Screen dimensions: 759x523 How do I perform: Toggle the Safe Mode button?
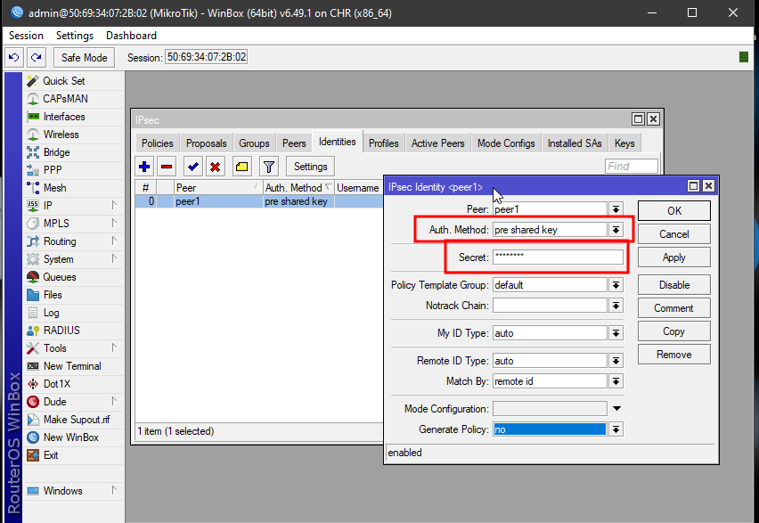pyautogui.click(x=84, y=57)
